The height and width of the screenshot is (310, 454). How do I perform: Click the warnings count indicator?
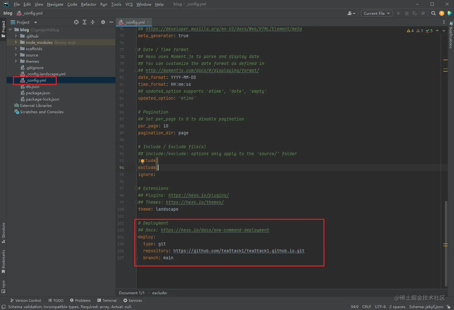click(x=410, y=31)
